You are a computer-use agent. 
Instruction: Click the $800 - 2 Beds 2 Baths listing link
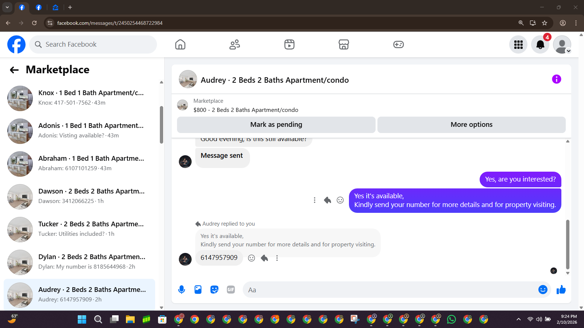246,110
